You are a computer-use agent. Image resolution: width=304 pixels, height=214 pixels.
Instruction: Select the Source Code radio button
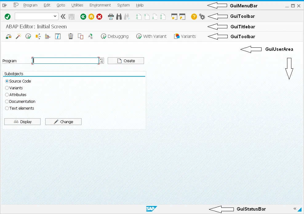7,81
